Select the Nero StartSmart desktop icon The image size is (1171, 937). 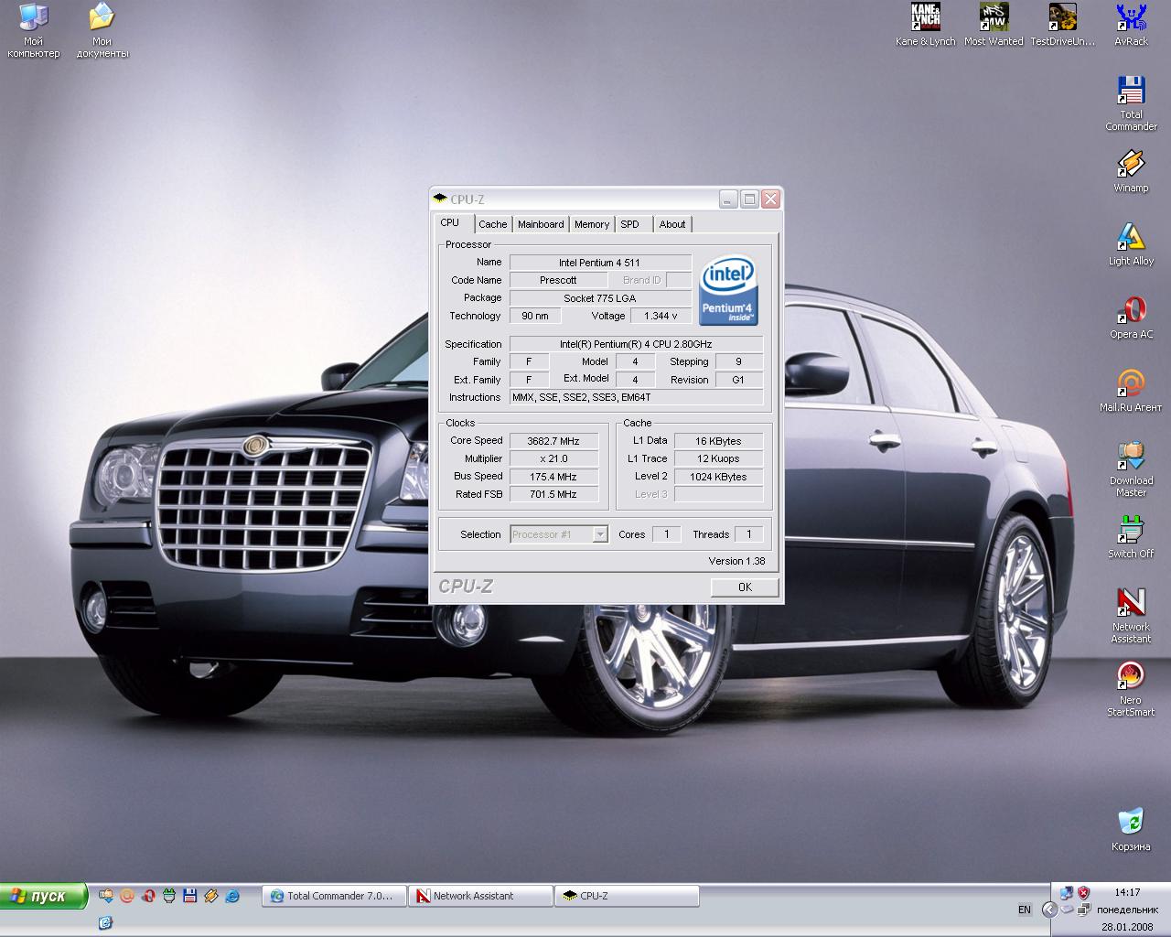pyautogui.click(x=1131, y=689)
